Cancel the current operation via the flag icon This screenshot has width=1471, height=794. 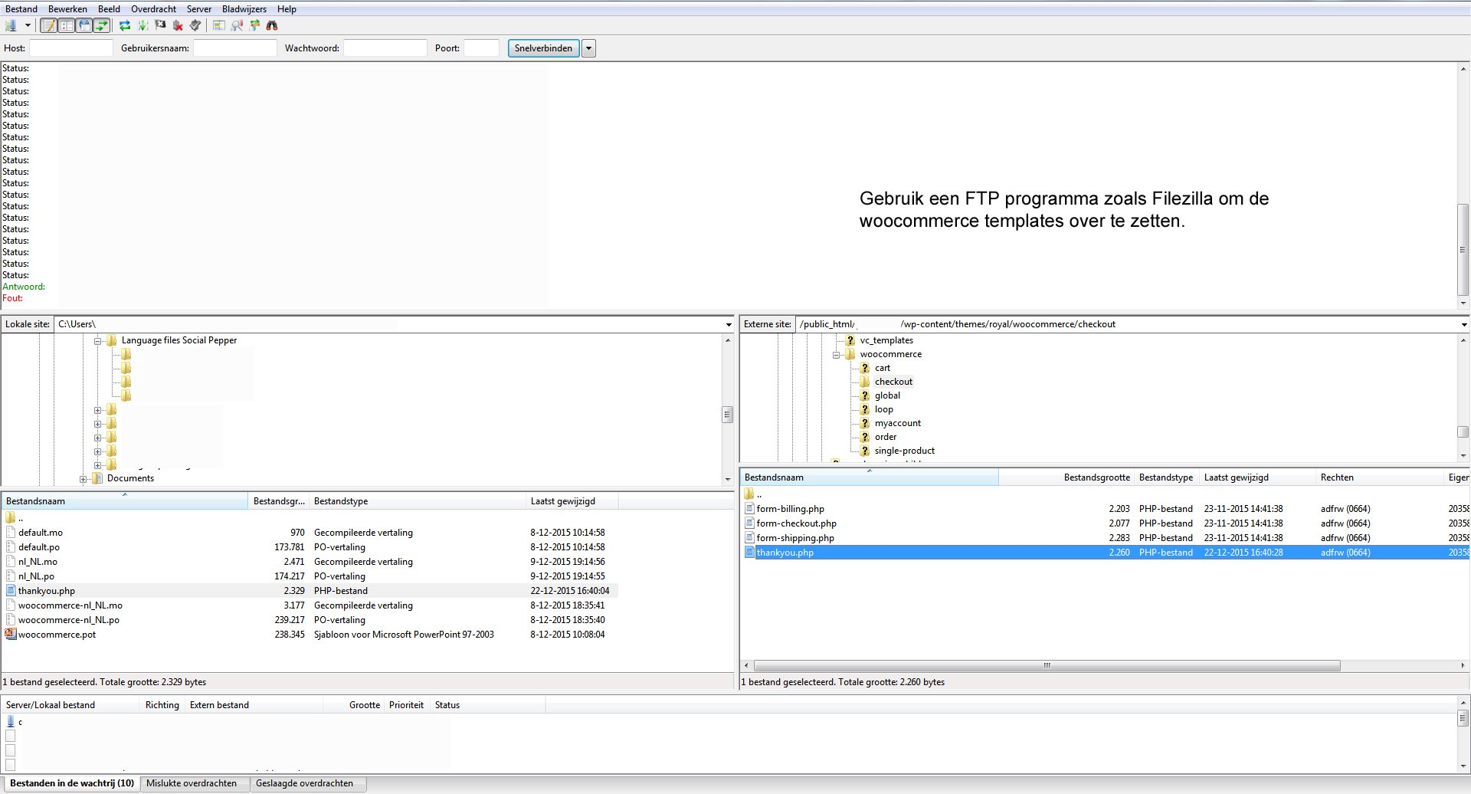tap(160, 25)
